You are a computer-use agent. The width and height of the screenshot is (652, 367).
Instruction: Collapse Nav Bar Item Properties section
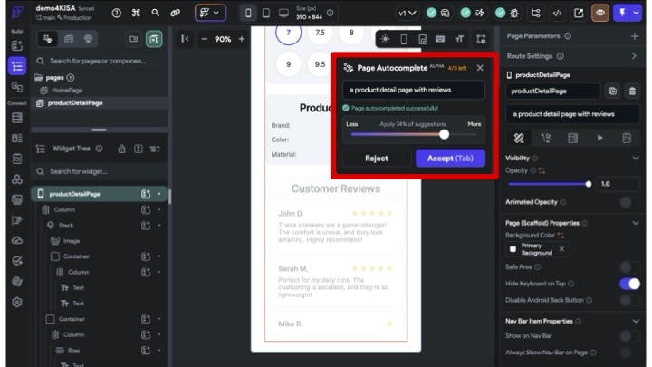(x=636, y=321)
